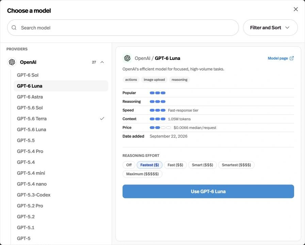Select Fastest ($) reasoning effort
The height and width of the screenshot is (245, 305).
[x=149, y=165]
